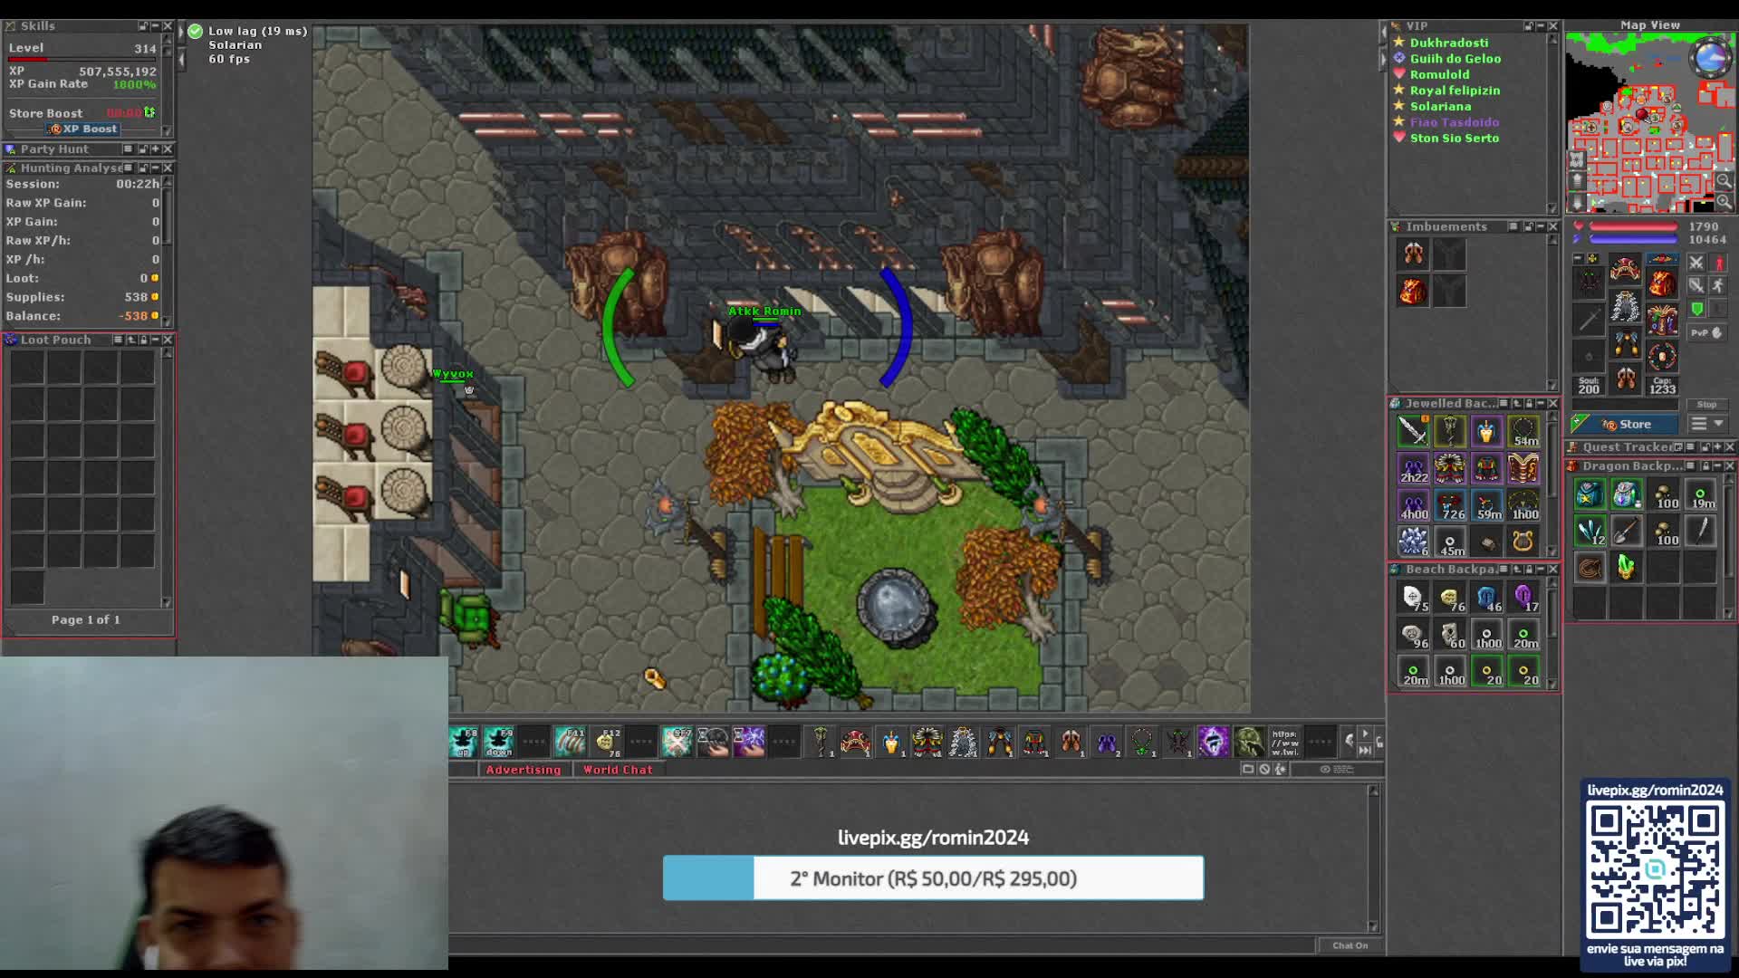The height and width of the screenshot is (978, 1739).
Task: Open Imbuements panel menu
Action: click(x=1513, y=226)
